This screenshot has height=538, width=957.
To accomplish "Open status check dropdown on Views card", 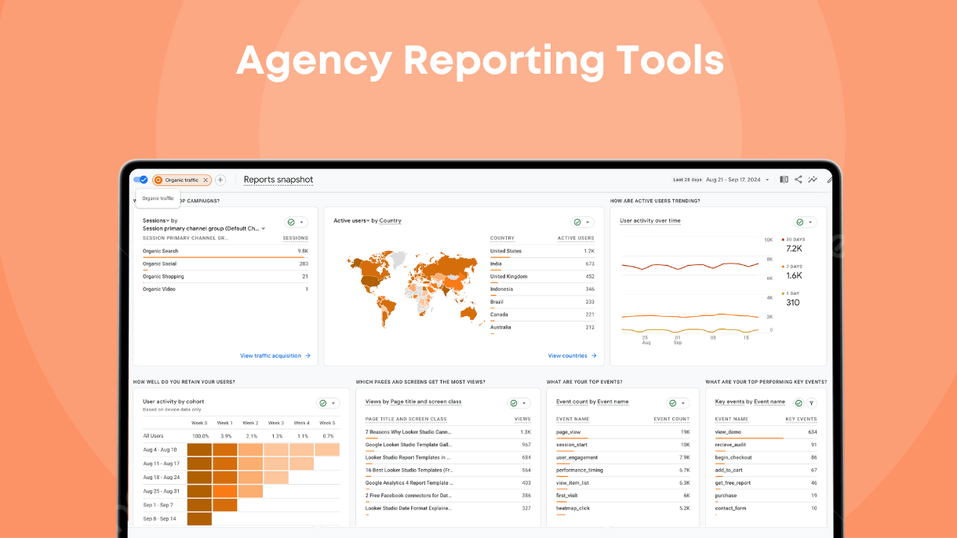I will [x=519, y=403].
